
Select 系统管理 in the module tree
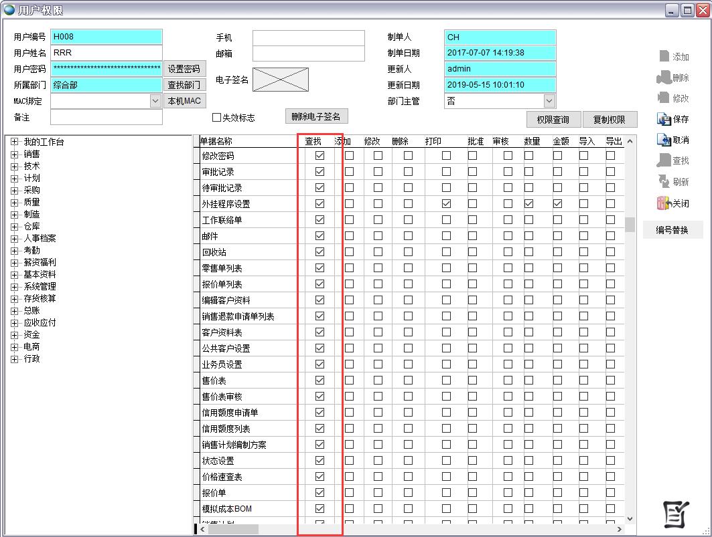click(x=40, y=286)
